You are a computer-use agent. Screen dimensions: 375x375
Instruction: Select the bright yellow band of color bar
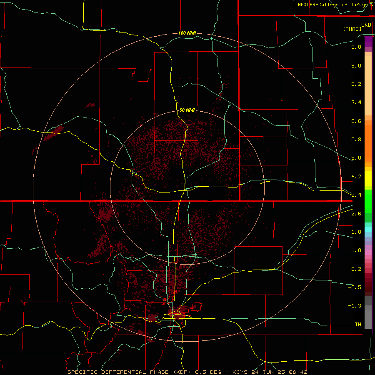(x=368, y=178)
